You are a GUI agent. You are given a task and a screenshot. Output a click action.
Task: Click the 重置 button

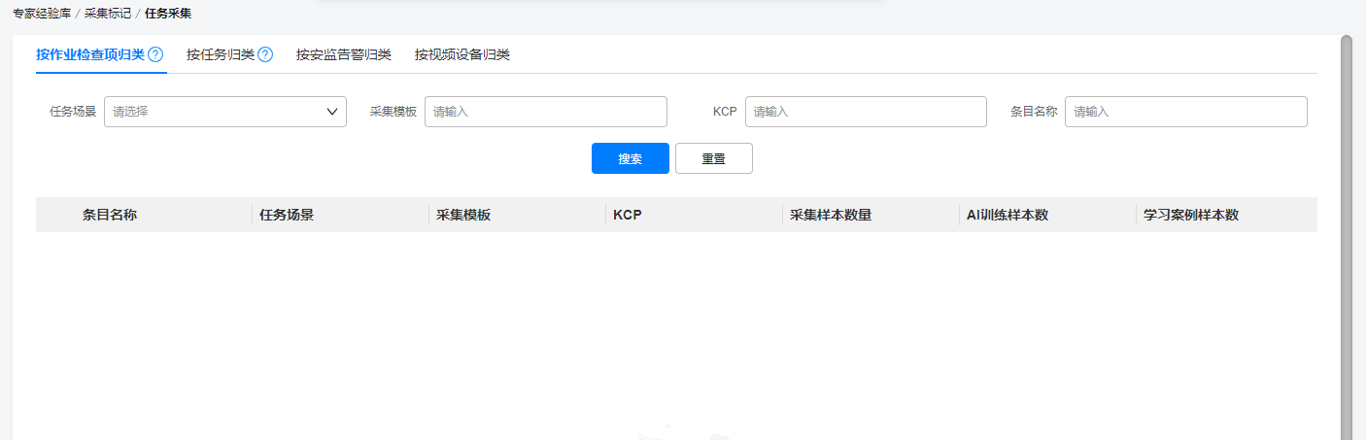[714, 158]
